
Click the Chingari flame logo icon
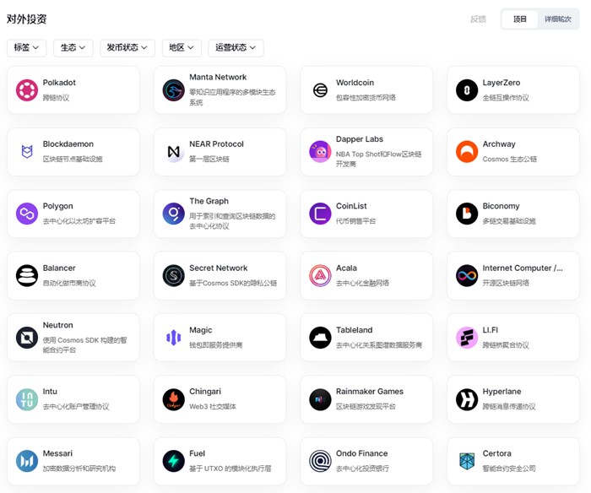click(x=174, y=399)
